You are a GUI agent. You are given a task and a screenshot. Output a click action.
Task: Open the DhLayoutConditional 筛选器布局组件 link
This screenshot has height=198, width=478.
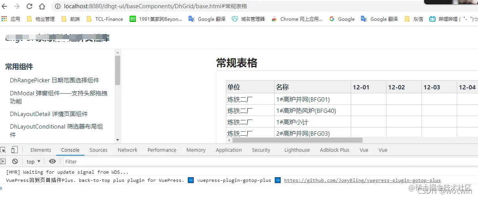tap(57, 131)
